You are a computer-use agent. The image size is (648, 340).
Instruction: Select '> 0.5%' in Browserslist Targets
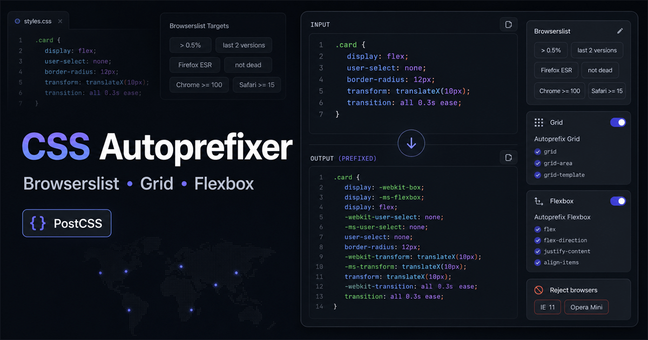190,45
